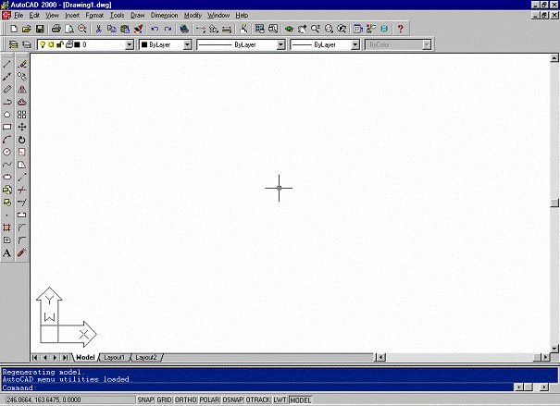Viewport: 560px width, 406px height.
Task: Select the Multiline Text tool
Action: [7, 252]
